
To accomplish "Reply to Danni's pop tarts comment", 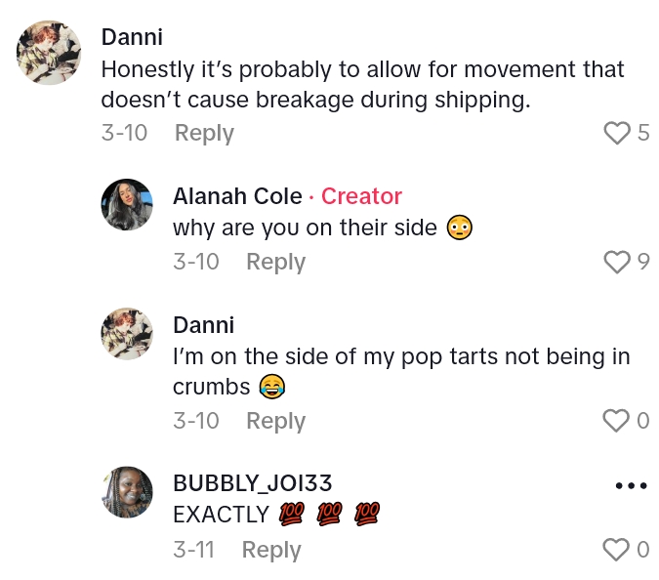I will click(275, 421).
